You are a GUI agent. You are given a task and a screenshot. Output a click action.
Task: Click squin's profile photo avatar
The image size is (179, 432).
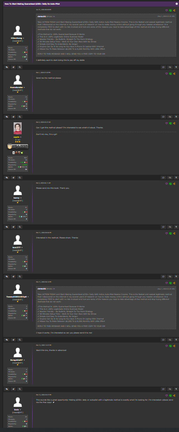18,129
